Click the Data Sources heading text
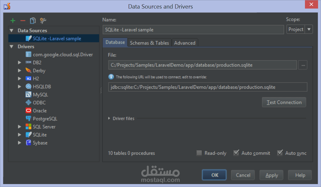 pos(32,30)
